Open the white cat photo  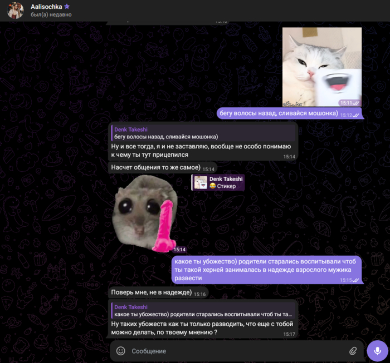321,67
